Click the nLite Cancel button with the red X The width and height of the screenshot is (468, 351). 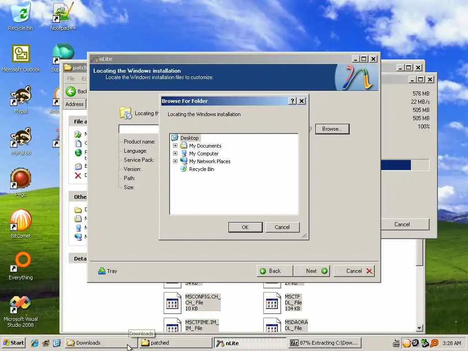click(354, 271)
